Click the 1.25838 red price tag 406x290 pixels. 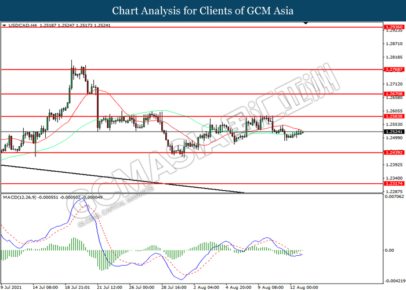[394, 117]
